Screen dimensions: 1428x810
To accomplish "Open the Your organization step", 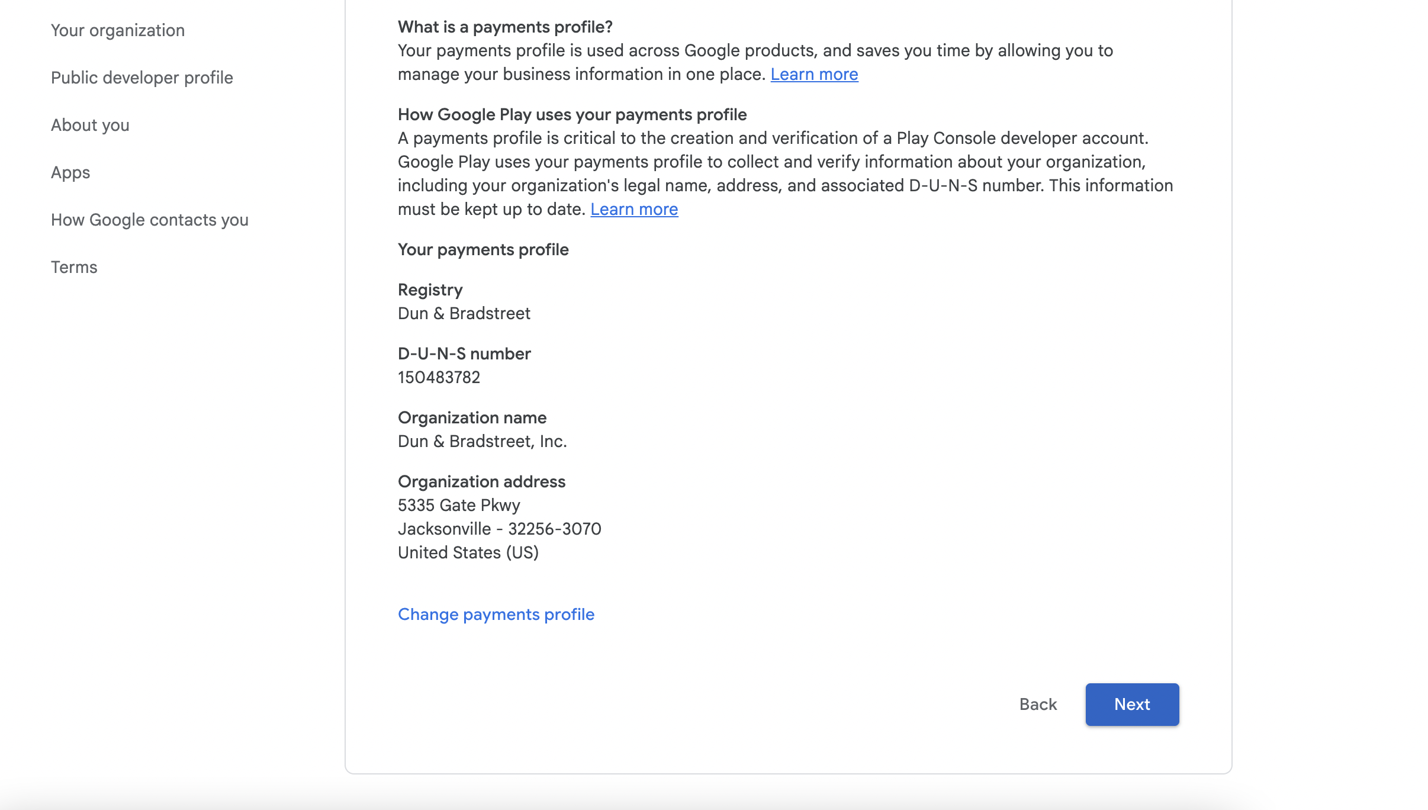I will (x=117, y=30).
